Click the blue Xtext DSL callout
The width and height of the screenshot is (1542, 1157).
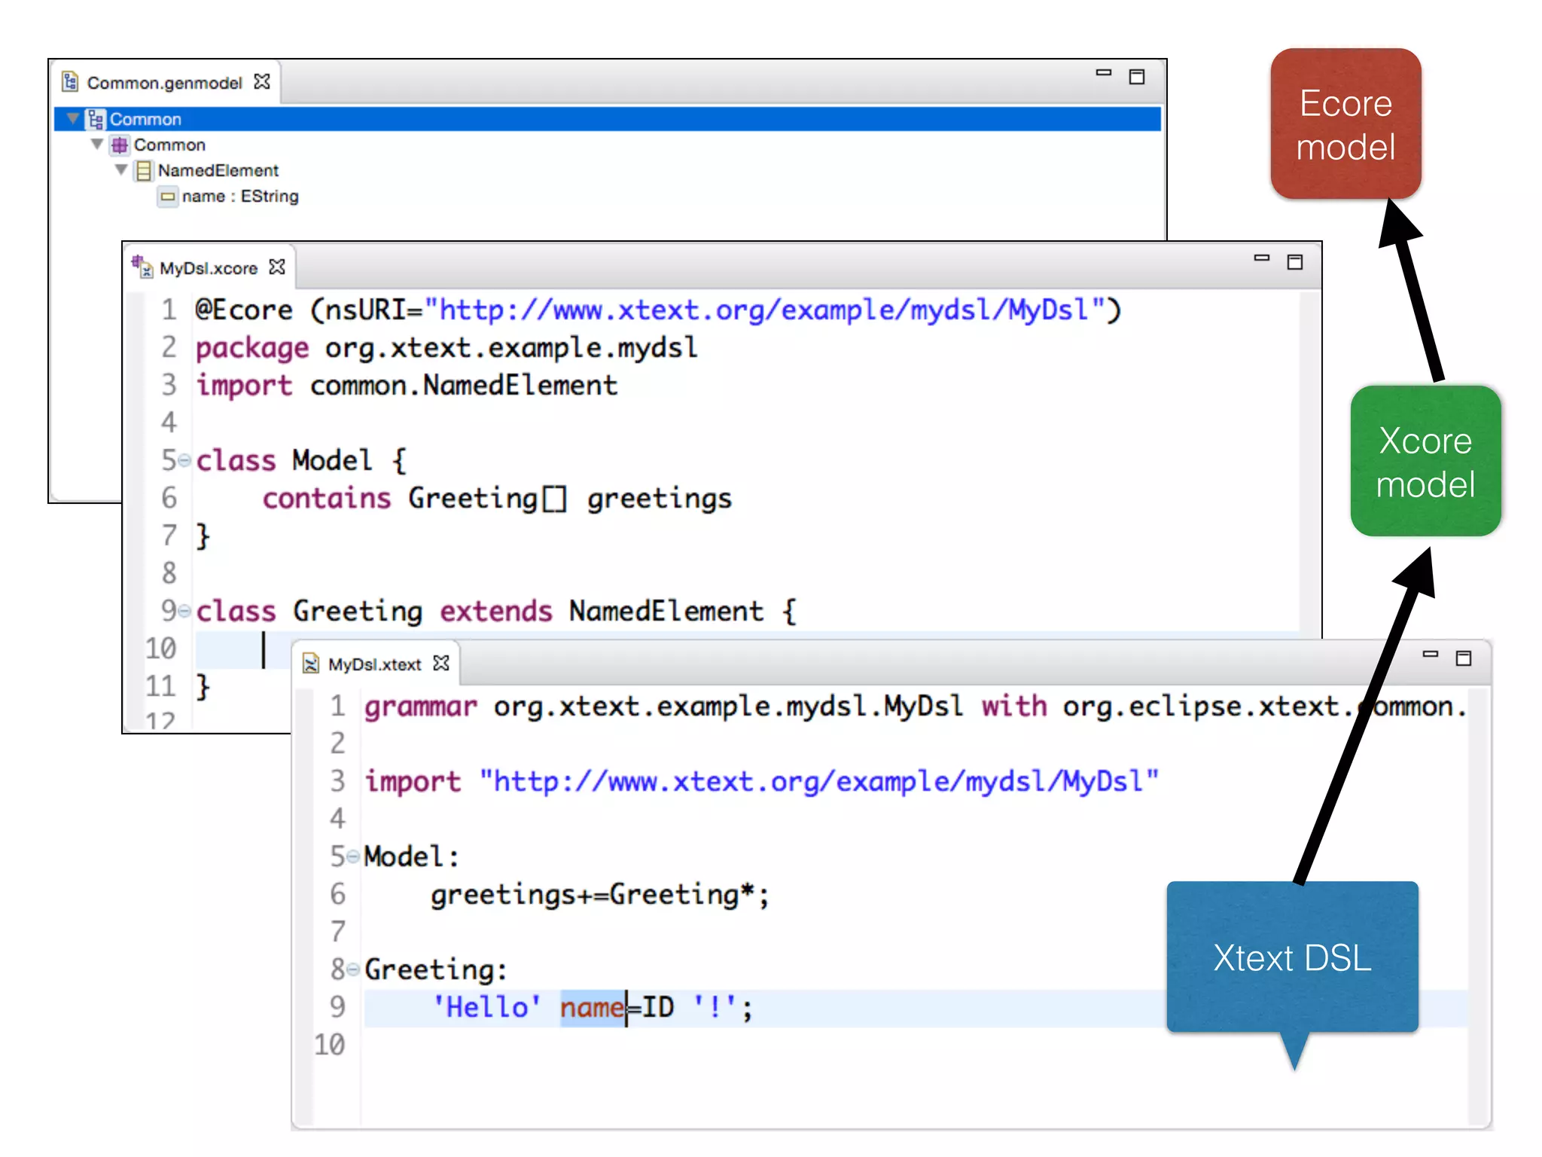click(x=1291, y=957)
